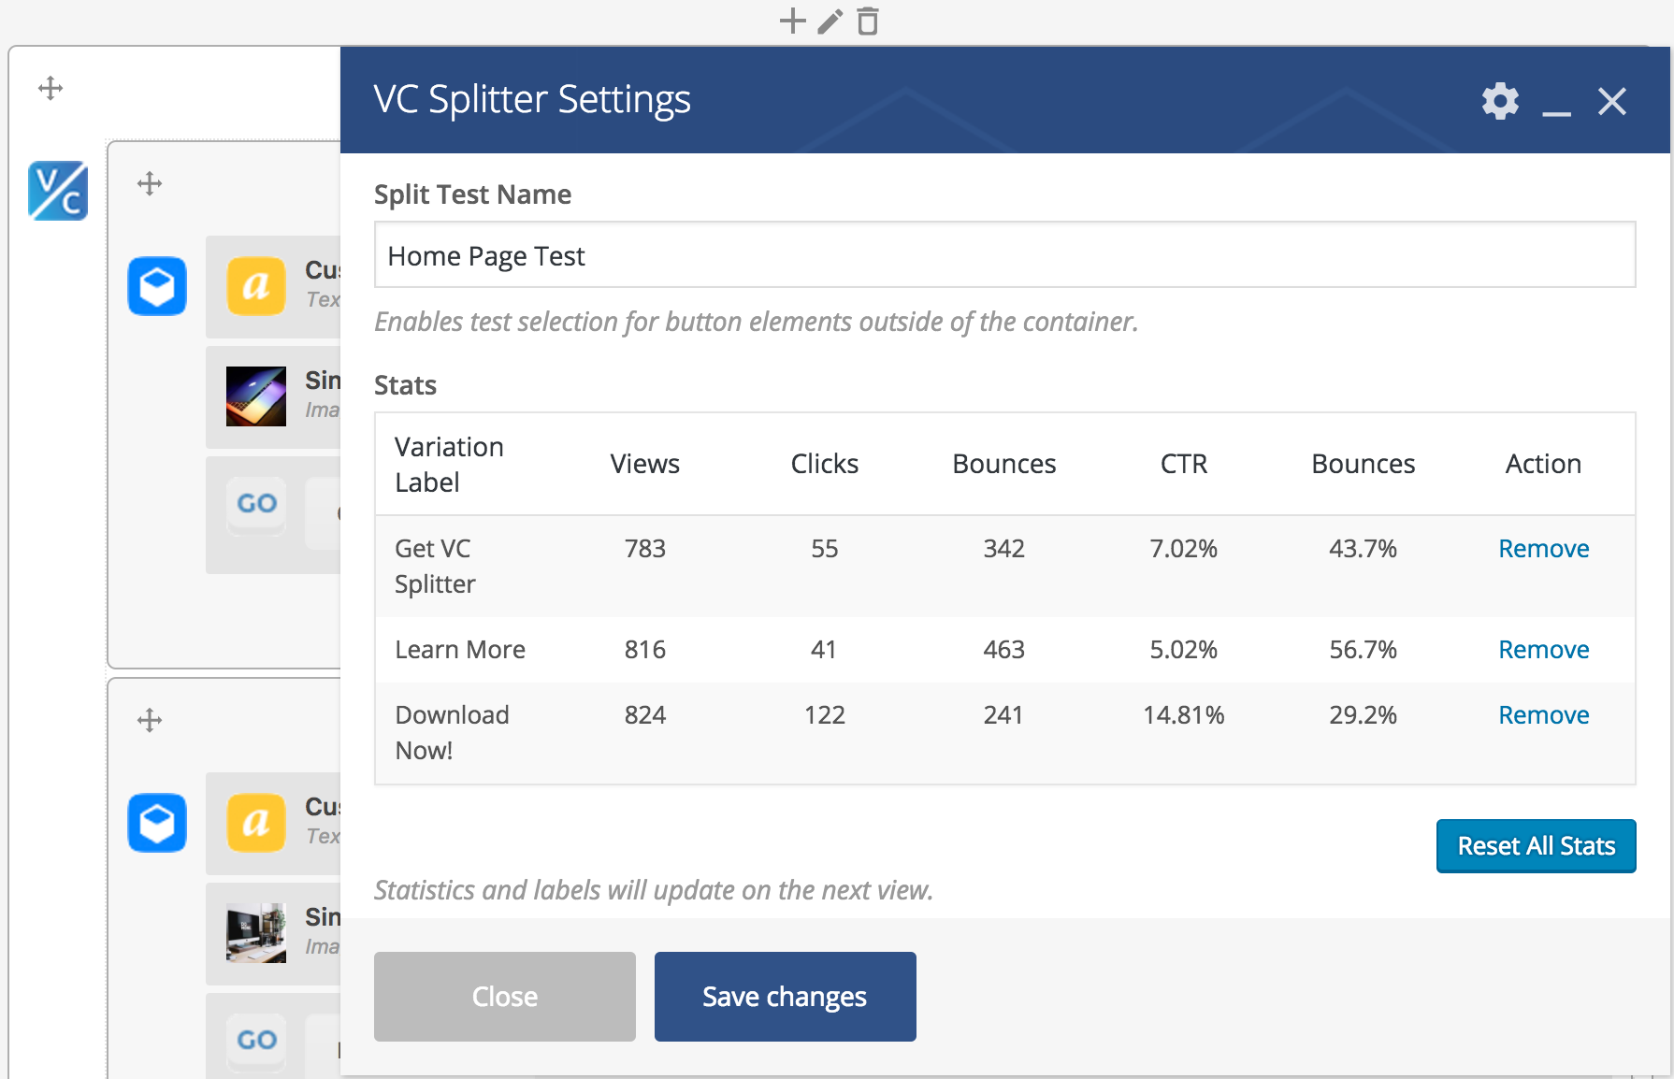Screen dimensions: 1674x1079
Task: Click the plus add element icon at top
Action: tap(793, 21)
